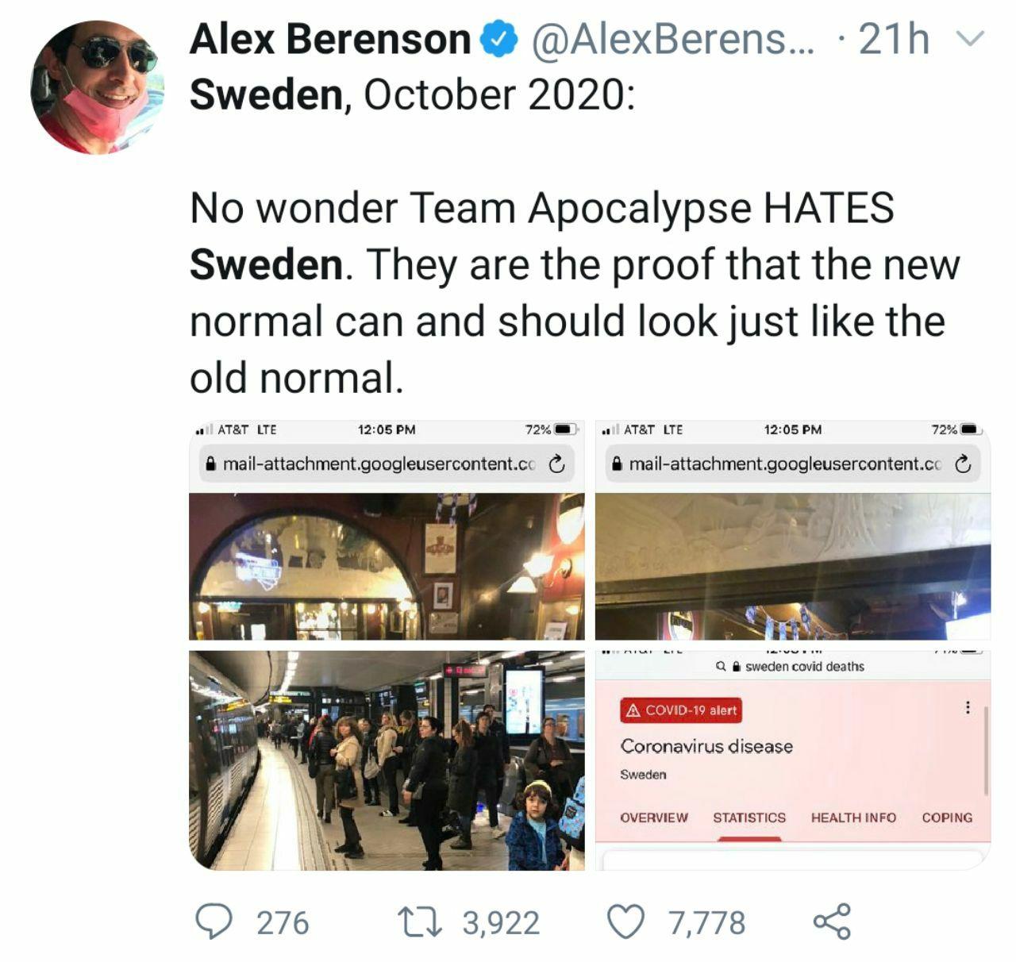Image resolution: width=1016 pixels, height=962 pixels.
Task: Click the blue verified badge
Action: pos(499,40)
